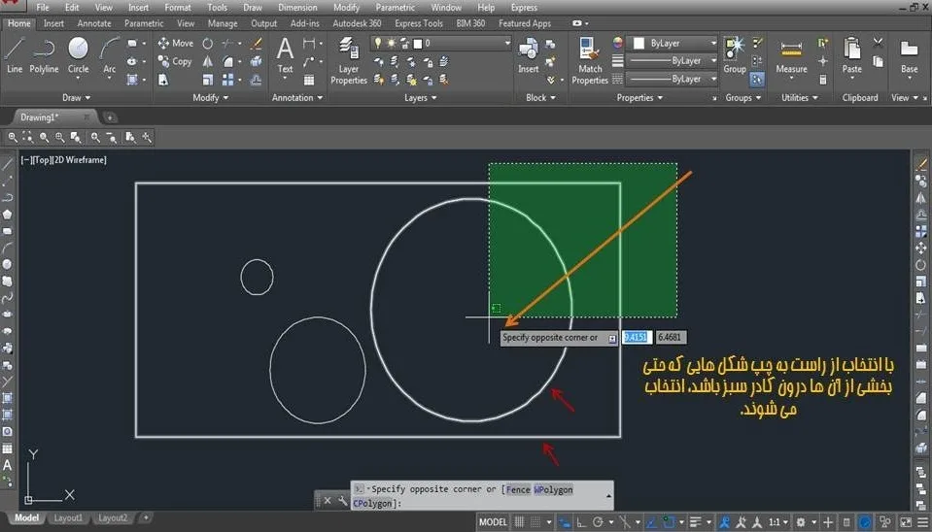Screen dimensions: 932x532
Task: Click the Insert block tool
Action: 528,55
